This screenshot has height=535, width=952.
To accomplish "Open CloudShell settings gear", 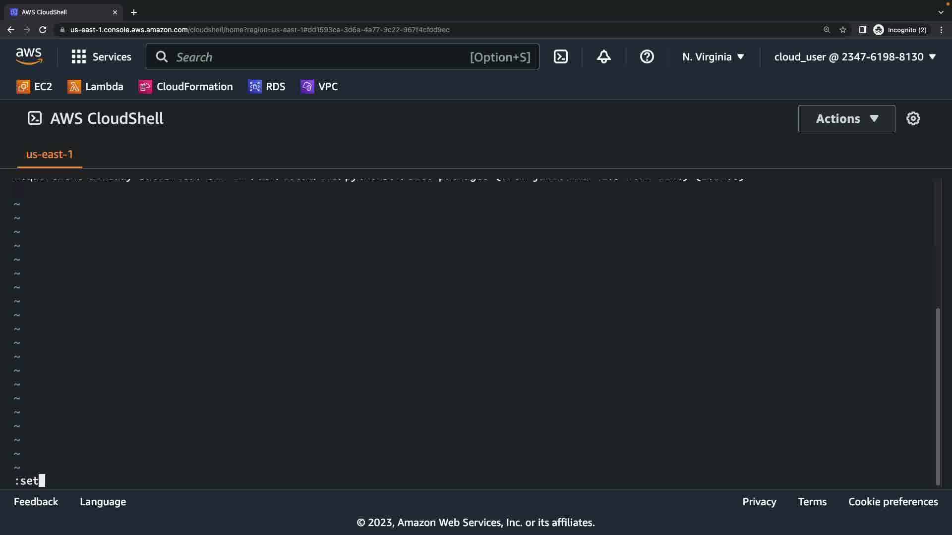I will (x=913, y=118).
